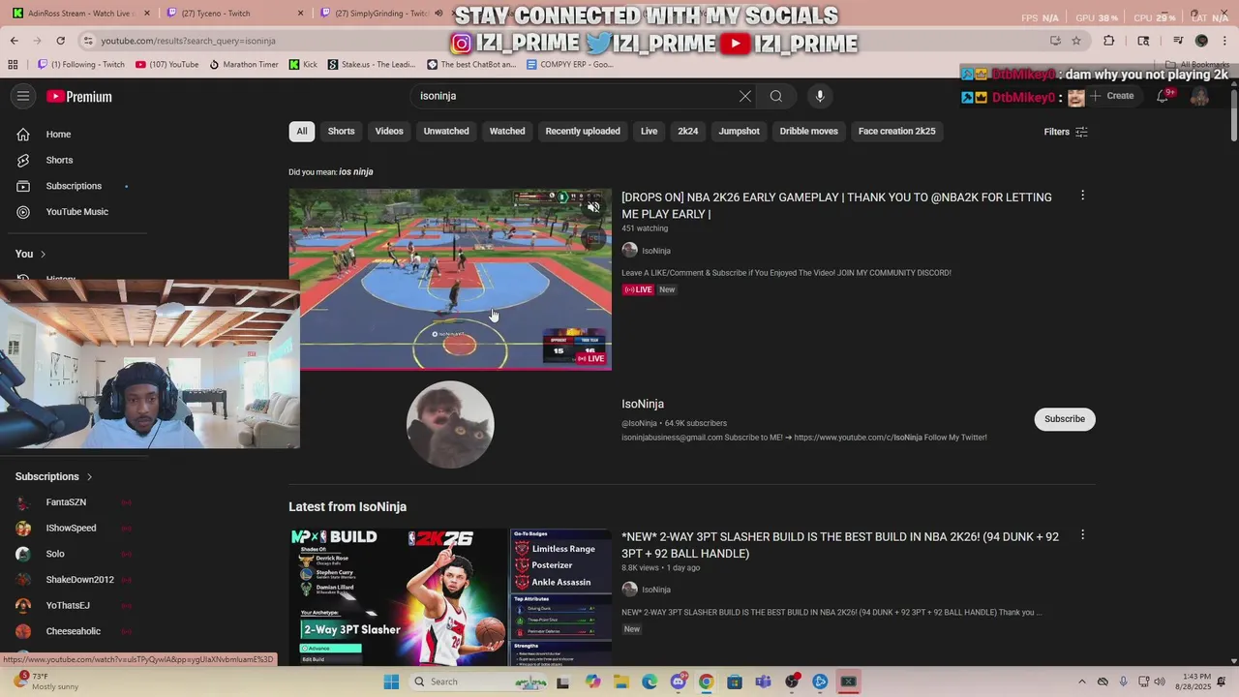Open the Extensions puzzle icon
Image resolution: width=1239 pixels, height=697 pixels.
[x=1109, y=41]
